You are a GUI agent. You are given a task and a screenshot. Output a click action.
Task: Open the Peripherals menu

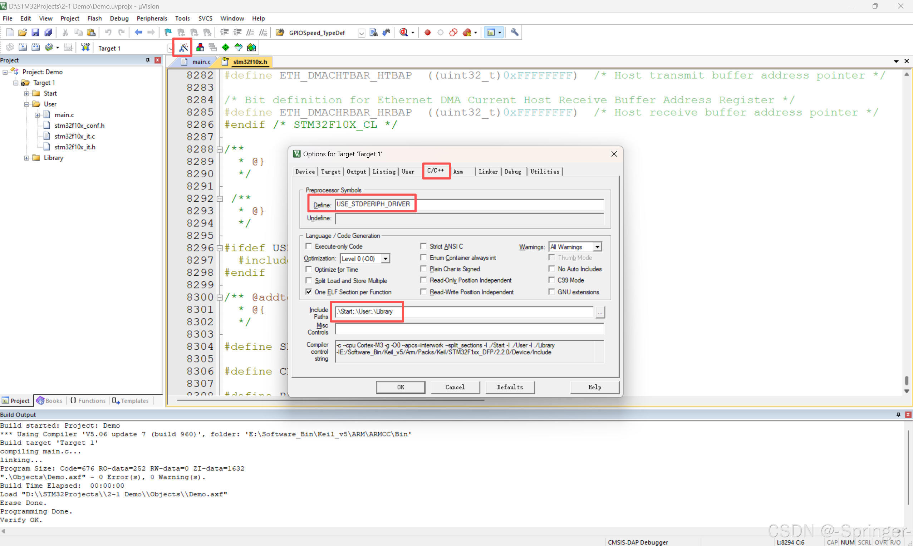click(x=152, y=18)
